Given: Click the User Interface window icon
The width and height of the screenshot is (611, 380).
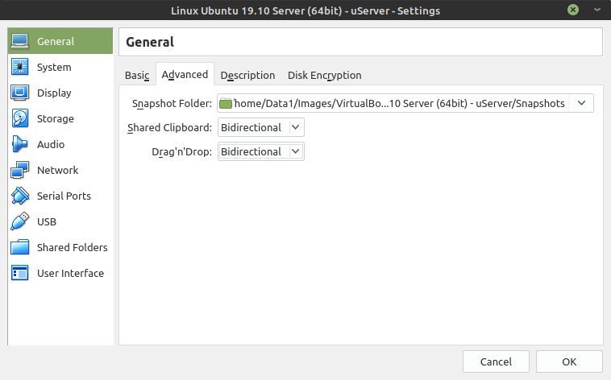Looking at the screenshot, I should pyautogui.click(x=19, y=273).
